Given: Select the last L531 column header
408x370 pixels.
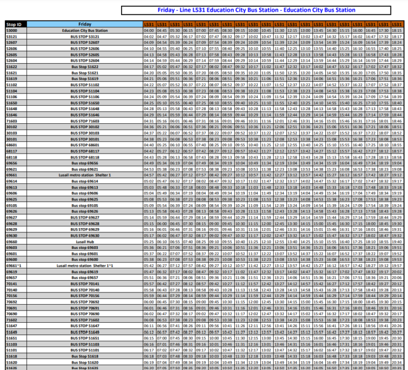Looking at the screenshot, I should point(397,24).
